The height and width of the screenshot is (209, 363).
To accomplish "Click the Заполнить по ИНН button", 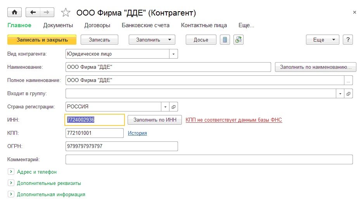I will (x=155, y=120).
